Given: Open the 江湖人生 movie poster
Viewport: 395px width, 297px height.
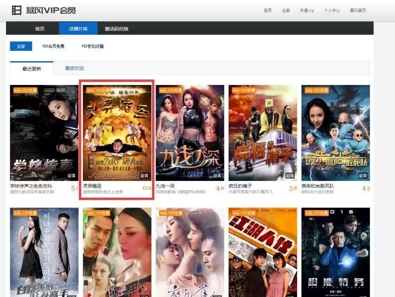Looking at the screenshot, I should coord(263,252).
